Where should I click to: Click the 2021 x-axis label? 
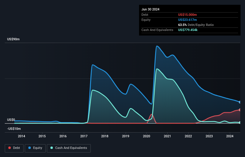pos(167,136)
